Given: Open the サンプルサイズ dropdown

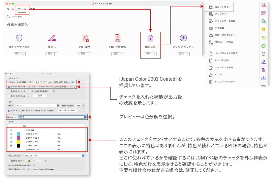Looking at the screenshot, I should (54, 155).
